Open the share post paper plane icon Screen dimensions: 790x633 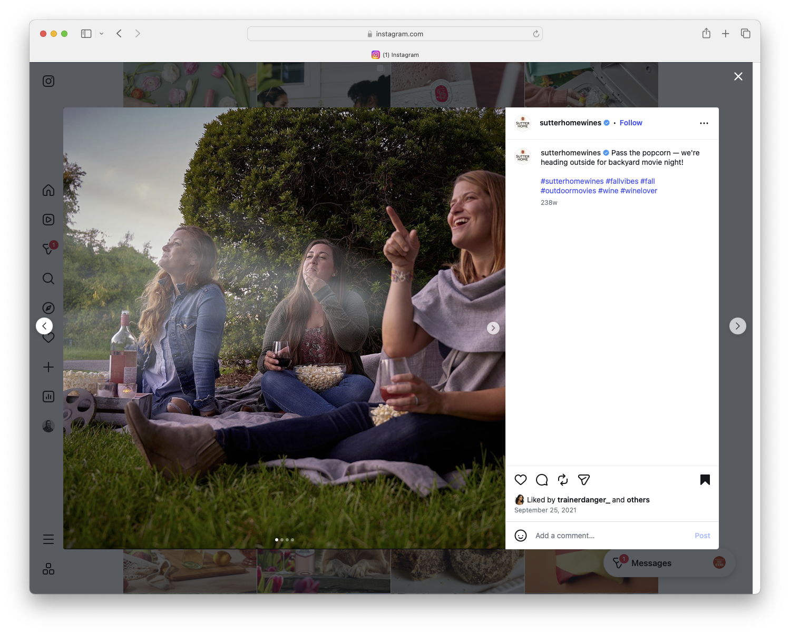tap(583, 480)
